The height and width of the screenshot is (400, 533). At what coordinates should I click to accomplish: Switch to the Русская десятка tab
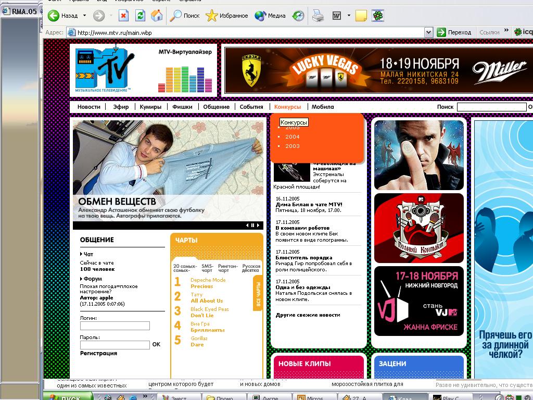pyautogui.click(x=251, y=268)
